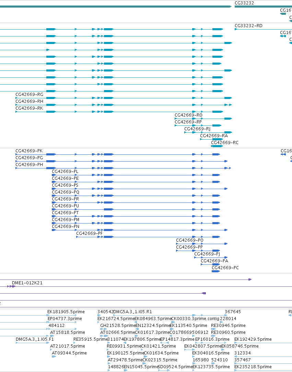
Task: Select transcript CG42669-RC
Action: coord(225,143)
